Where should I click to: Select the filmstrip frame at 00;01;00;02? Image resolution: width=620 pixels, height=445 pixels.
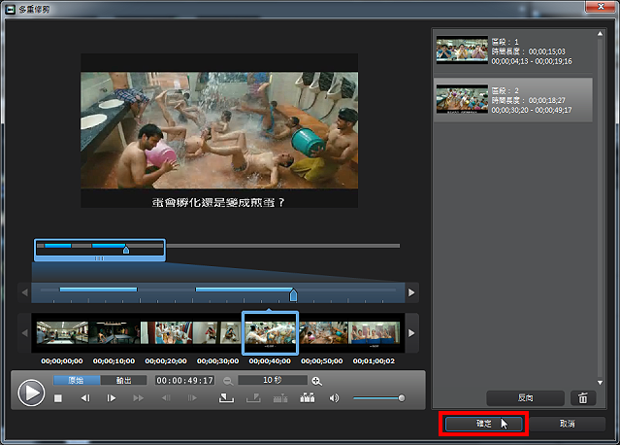(x=375, y=332)
